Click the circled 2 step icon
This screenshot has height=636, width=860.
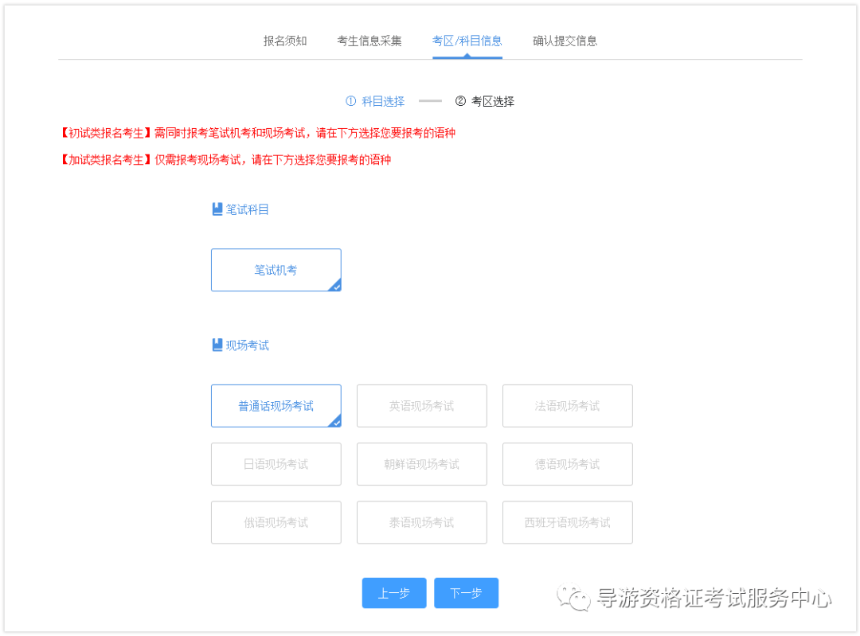point(461,101)
